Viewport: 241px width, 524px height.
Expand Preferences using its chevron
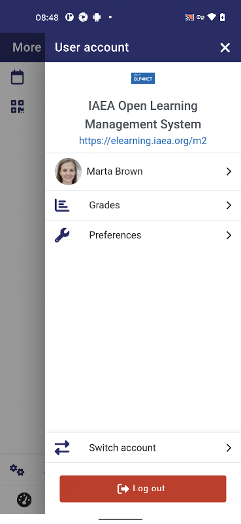[229, 235]
